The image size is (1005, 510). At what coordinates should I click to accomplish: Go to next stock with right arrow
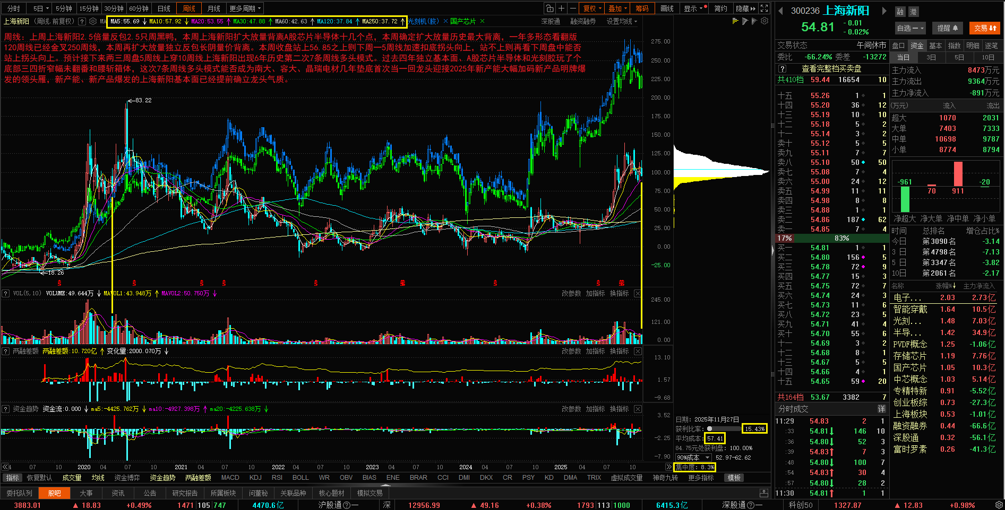click(x=884, y=11)
